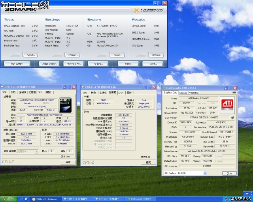The height and width of the screenshot is (202, 253).
Task: Open the 快取 tab in the left CPU-Z
Action: (13, 92)
